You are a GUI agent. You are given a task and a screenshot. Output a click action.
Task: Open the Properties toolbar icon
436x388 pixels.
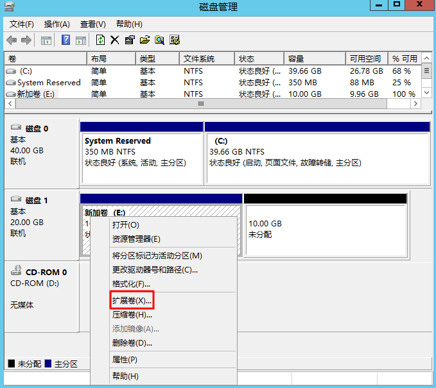click(130, 40)
